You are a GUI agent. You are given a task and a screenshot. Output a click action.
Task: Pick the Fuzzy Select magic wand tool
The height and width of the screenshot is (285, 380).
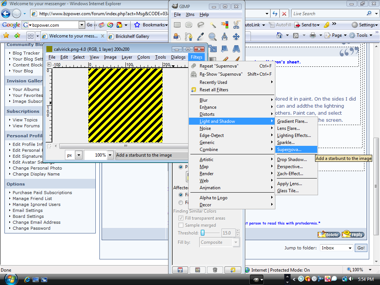coord(213,25)
